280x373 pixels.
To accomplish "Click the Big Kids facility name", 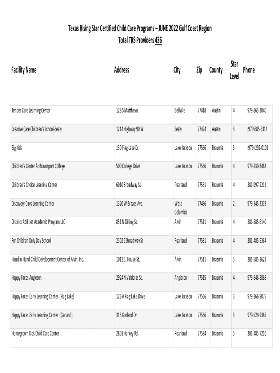I will [19, 148].
